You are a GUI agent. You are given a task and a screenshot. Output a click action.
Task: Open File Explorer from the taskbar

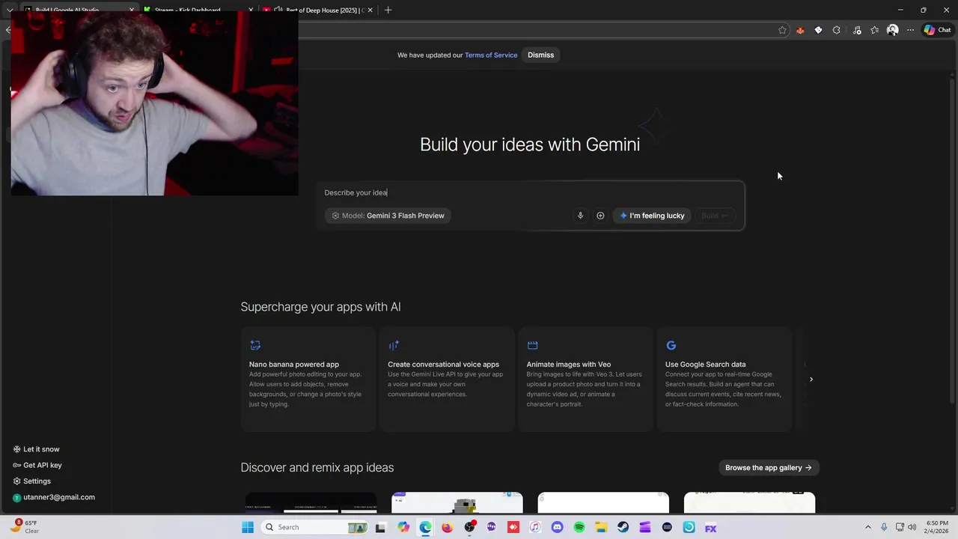click(601, 527)
